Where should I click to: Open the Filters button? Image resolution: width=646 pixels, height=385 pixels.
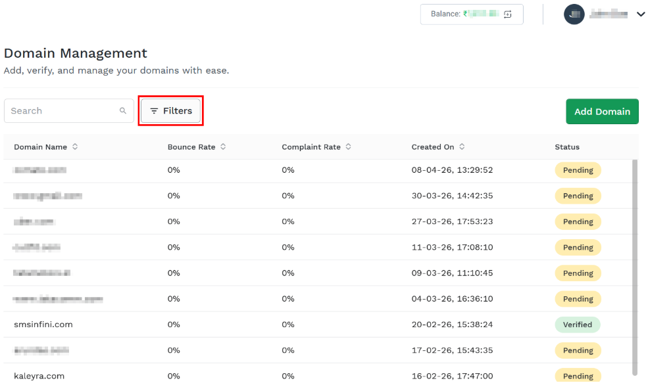[x=170, y=110]
